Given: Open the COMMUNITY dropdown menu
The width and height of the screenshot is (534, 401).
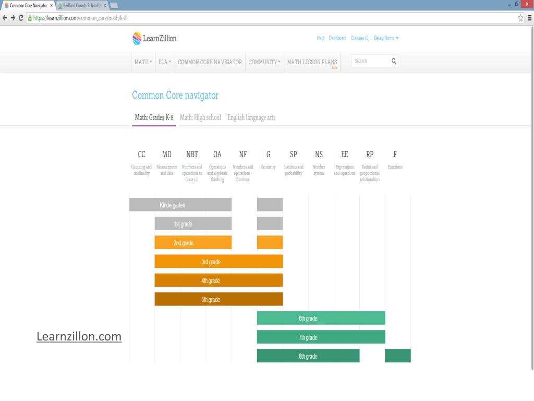Looking at the screenshot, I should click(x=264, y=62).
